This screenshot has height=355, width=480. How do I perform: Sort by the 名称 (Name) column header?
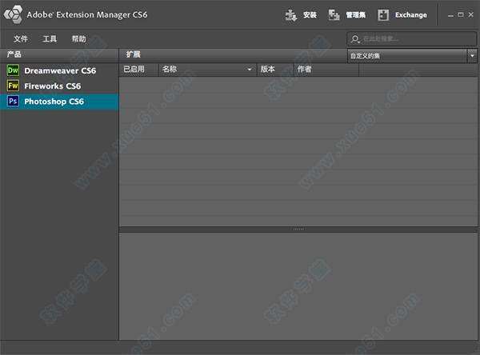tap(207, 70)
